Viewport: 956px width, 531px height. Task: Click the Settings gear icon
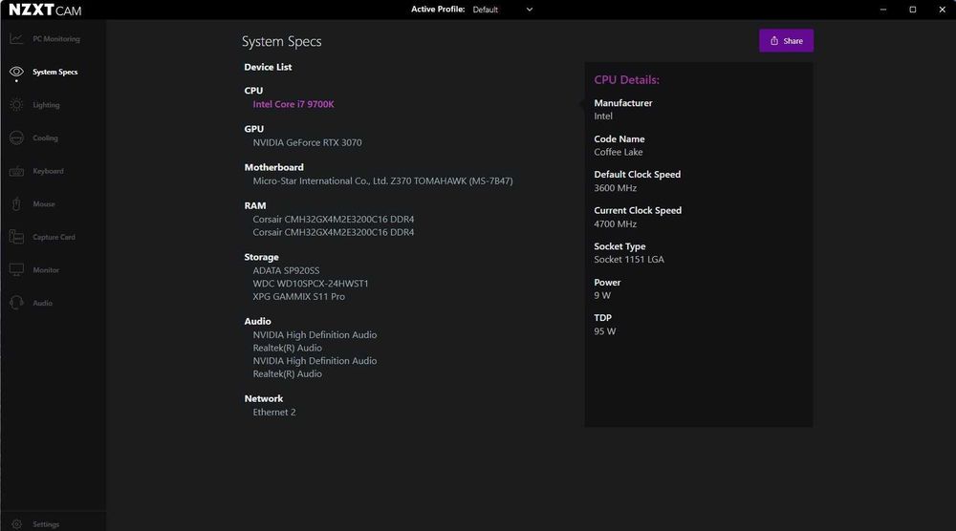pyautogui.click(x=16, y=524)
